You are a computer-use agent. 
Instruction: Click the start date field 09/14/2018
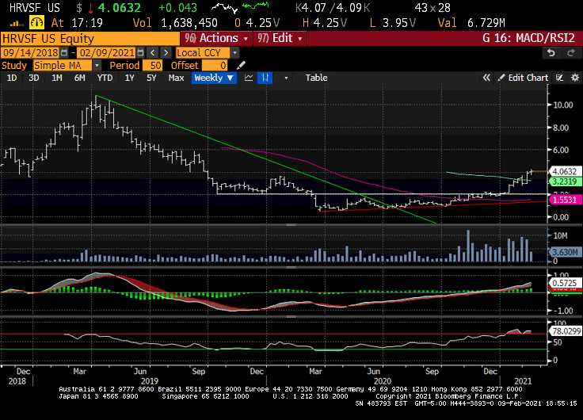tap(30, 53)
